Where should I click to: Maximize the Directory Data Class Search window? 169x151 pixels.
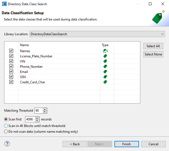[x=150, y=4]
